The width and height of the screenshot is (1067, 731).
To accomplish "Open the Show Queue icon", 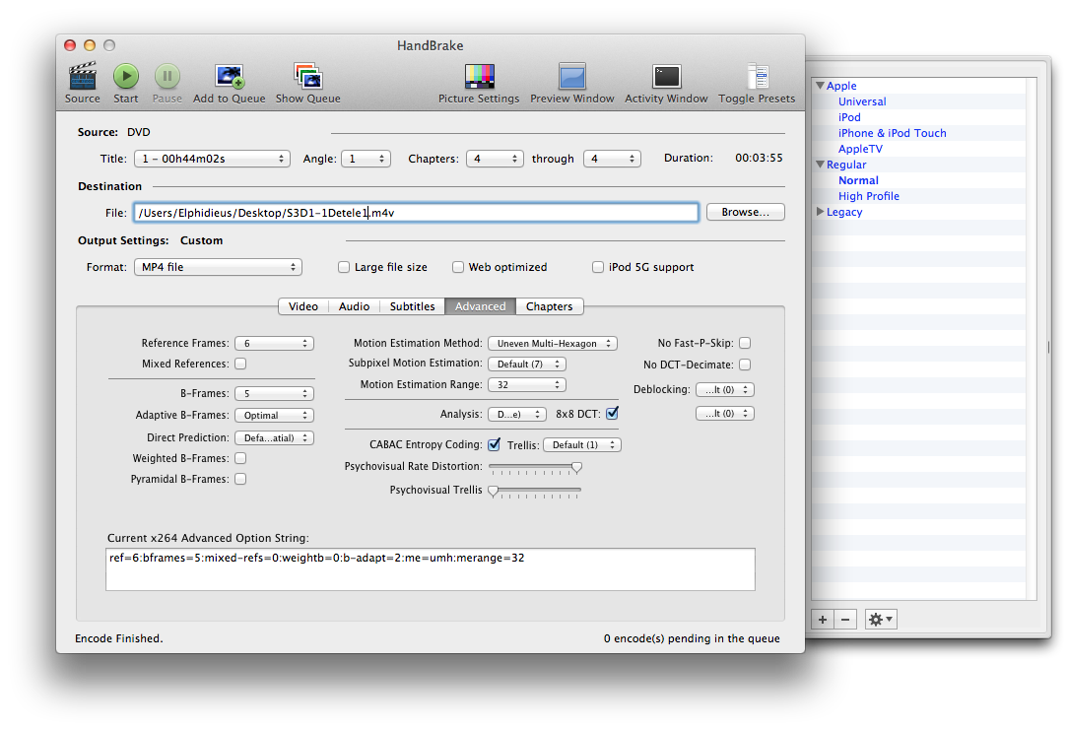I will pos(307,76).
